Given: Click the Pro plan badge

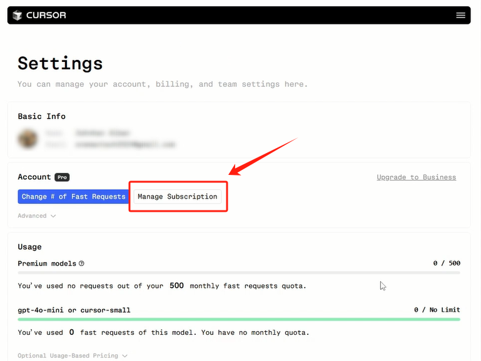Looking at the screenshot, I should pos(62,177).
